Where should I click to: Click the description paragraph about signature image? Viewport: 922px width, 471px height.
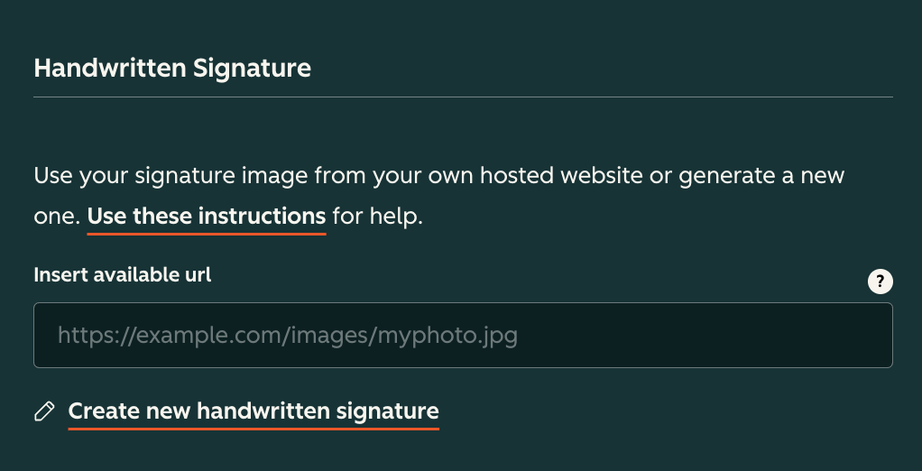pos(438,175)
